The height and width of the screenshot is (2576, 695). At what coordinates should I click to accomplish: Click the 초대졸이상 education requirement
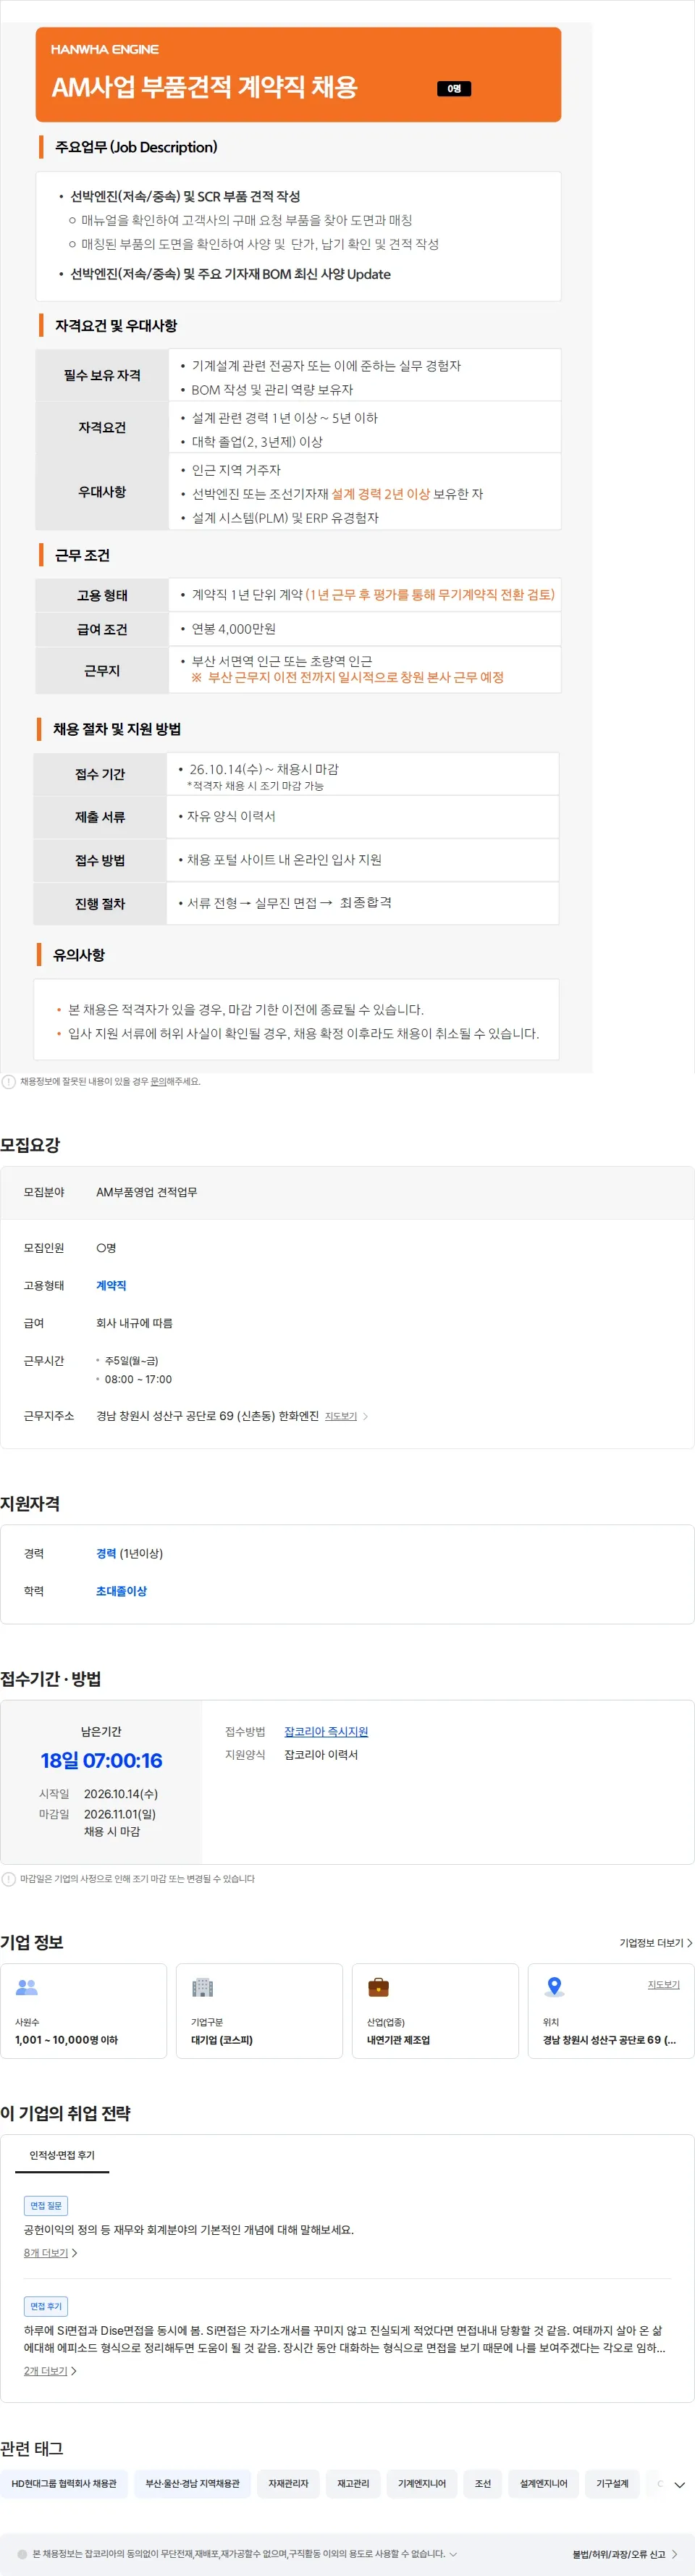point(121,1591)
